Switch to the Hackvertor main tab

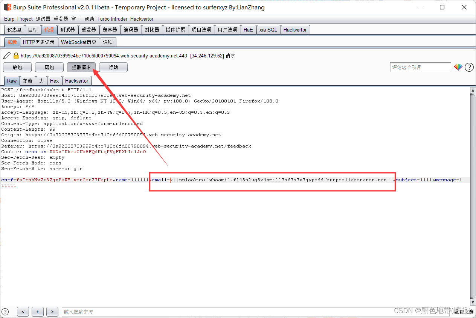295,30
